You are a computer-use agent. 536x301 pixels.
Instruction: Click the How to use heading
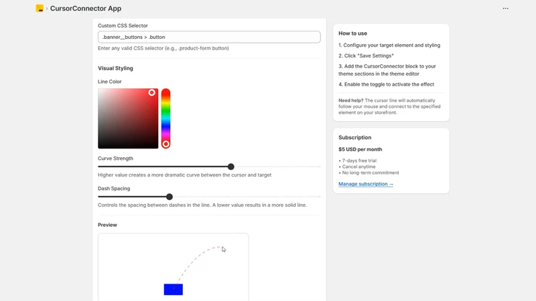(353, 33)
